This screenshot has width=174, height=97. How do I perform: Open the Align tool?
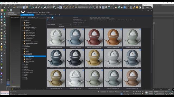[94, 8]
